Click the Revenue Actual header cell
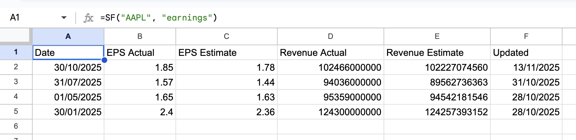The width and height of the screenshot is (576, 140). pos(331,52)
